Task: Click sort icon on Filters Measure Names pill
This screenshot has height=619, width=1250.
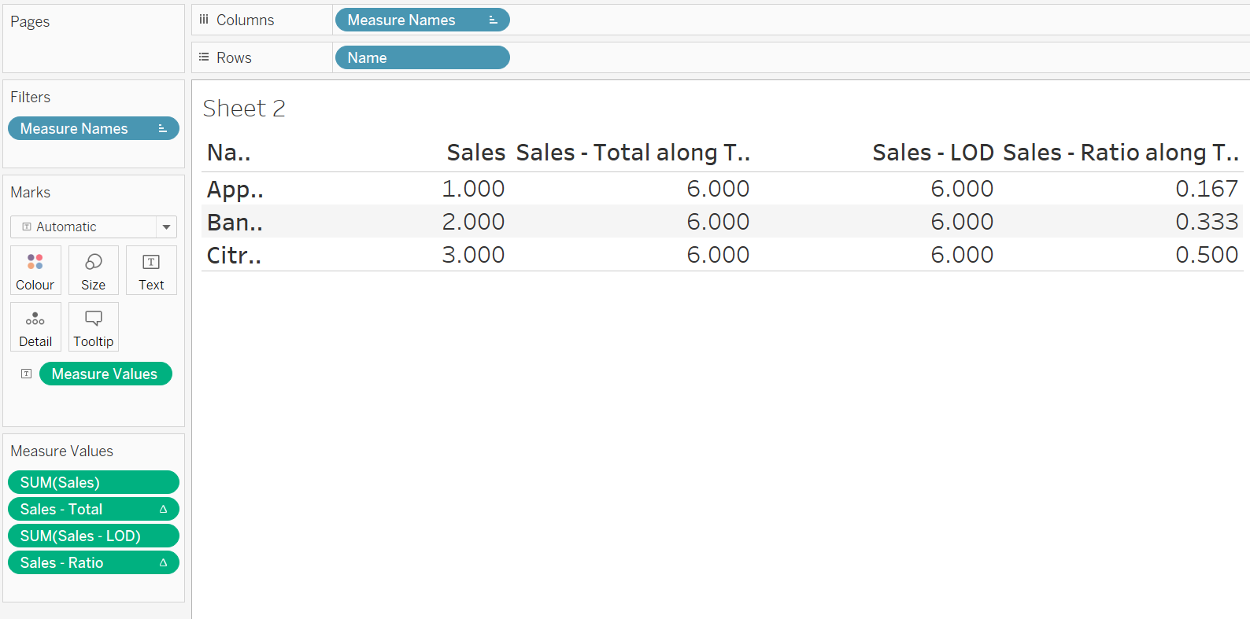Action: 162,129
